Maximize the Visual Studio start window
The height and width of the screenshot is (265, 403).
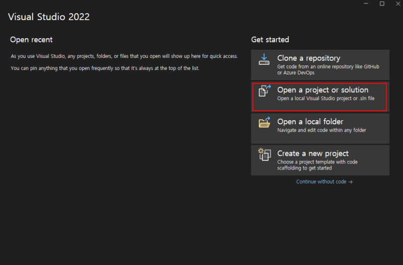[x=382, y=4]
